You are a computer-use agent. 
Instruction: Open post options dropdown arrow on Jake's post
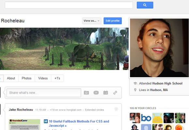click(x=116, y=109)
